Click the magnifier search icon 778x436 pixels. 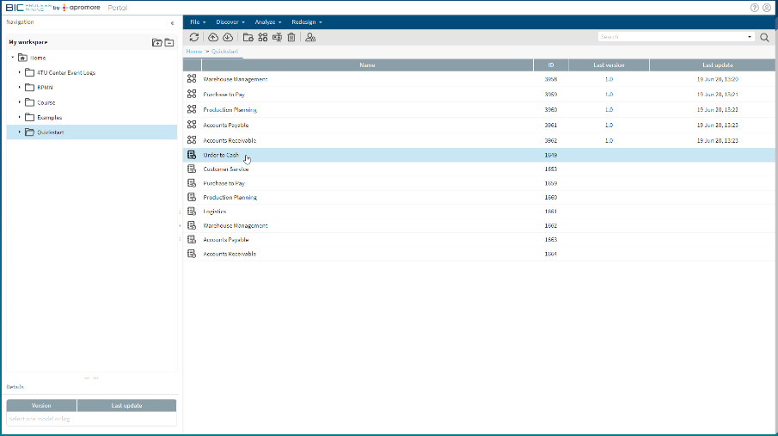click(764, 38)
